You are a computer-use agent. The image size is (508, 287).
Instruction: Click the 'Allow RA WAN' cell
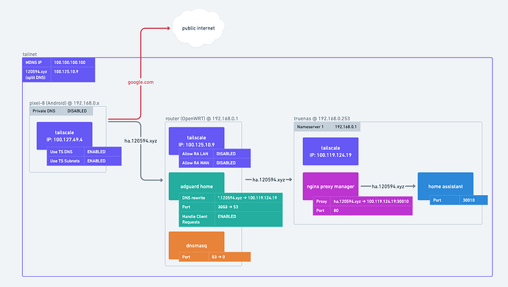[196, 163]
